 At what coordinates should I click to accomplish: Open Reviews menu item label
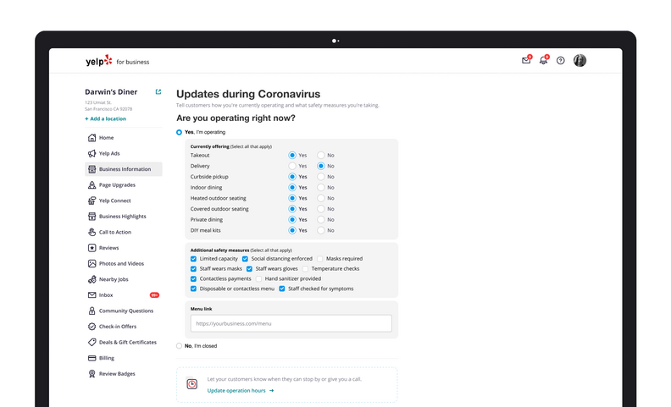[x=108, y=248]
